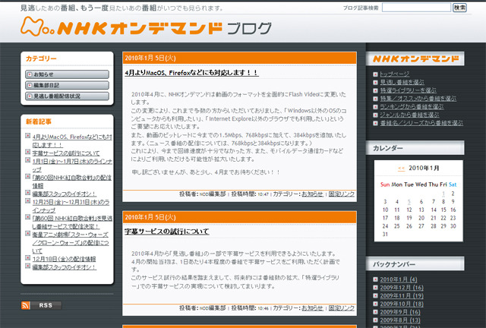Open the トップページ link
The height and width of the screenshot is (328, 486).
click(394, 74)
